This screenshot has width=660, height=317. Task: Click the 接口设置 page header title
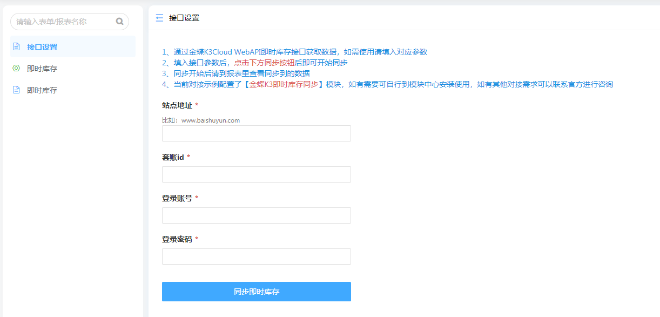(x=184, y=18)
